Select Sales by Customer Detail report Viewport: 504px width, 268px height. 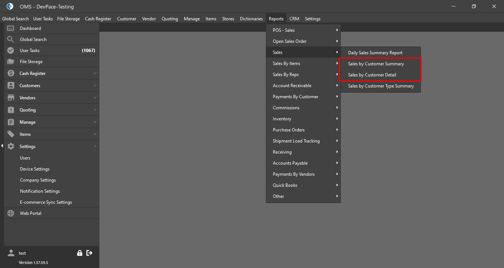click(372, 75)
